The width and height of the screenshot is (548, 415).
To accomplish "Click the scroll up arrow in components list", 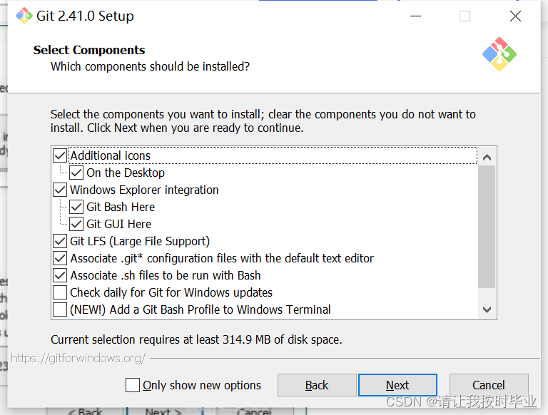I will pos(487,157).
